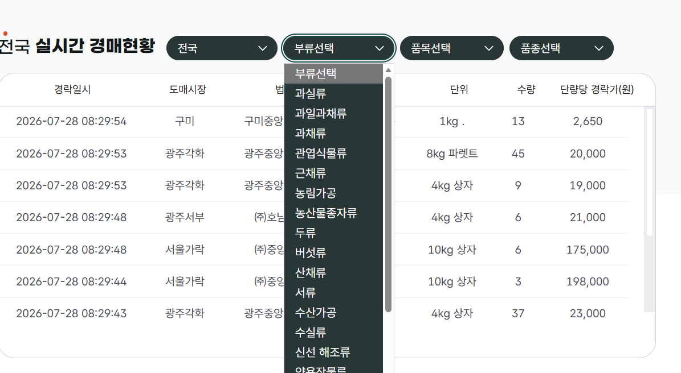The height and width of the screenshot is (373, 681).
Task: Click the price 2,650
Action: pyautogui.click(x=588, y=121)
